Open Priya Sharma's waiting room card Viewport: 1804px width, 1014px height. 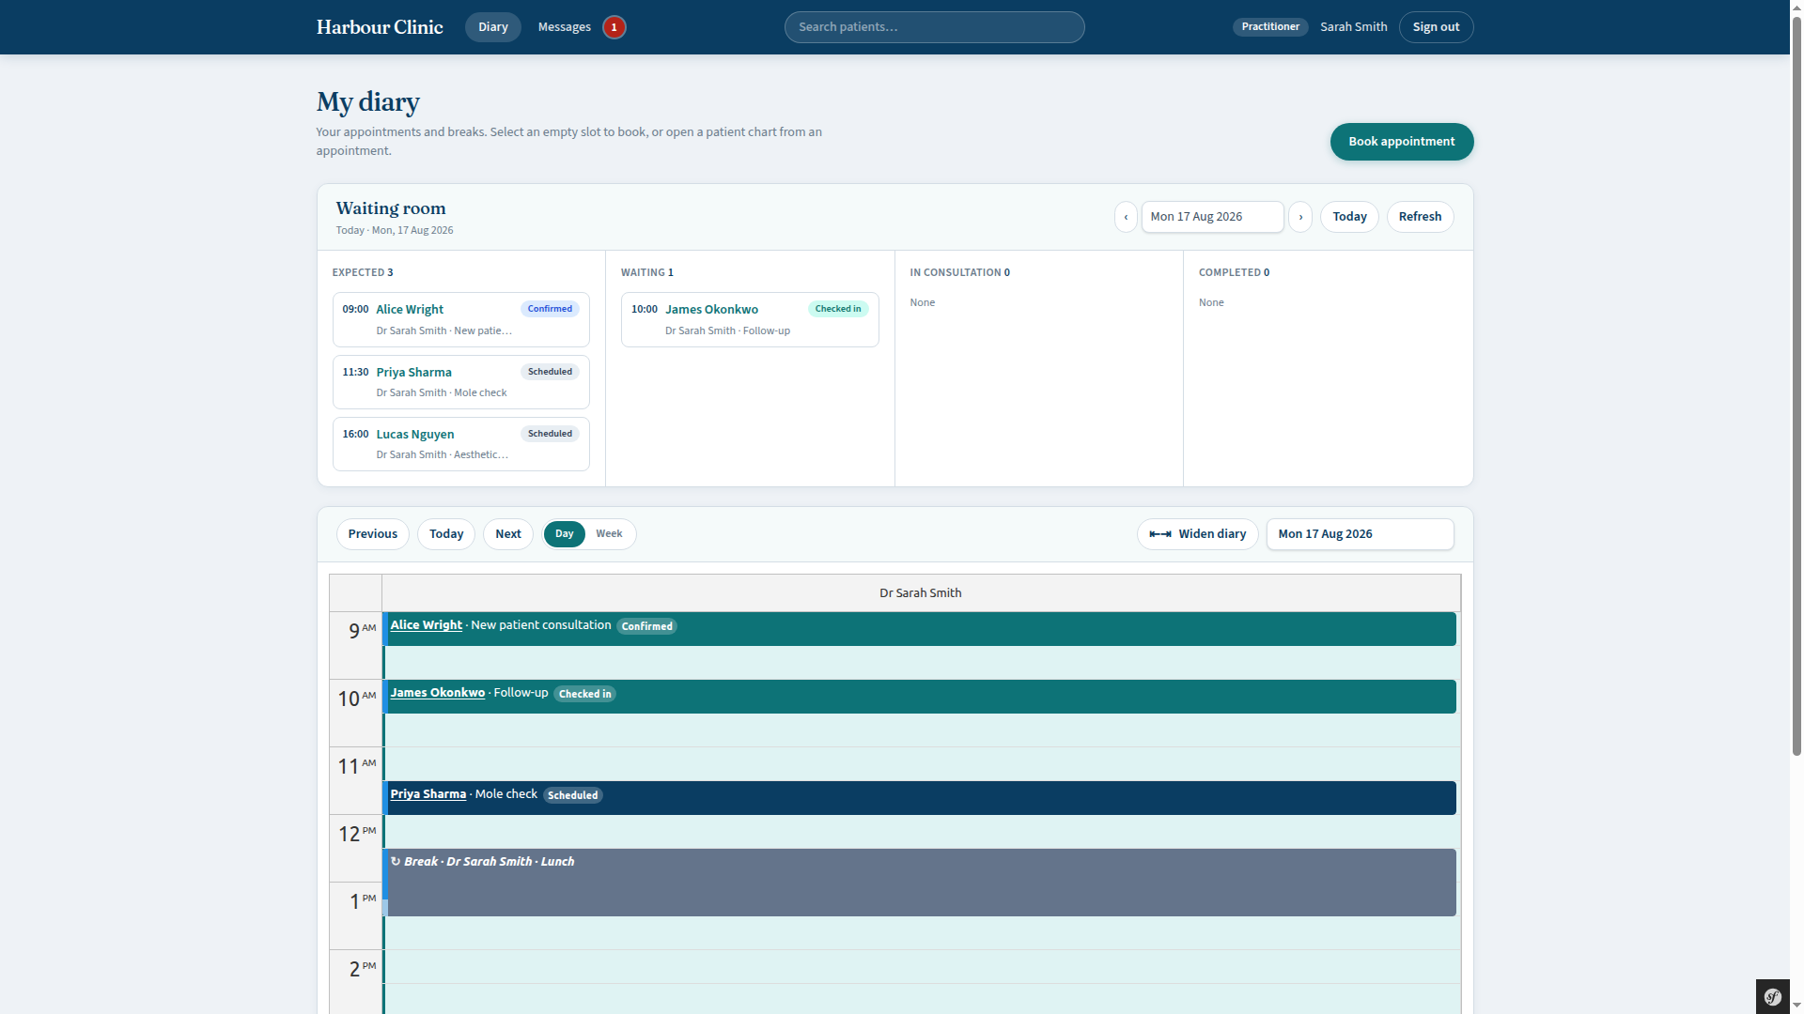pyautogui.click(x=460, y=382)
